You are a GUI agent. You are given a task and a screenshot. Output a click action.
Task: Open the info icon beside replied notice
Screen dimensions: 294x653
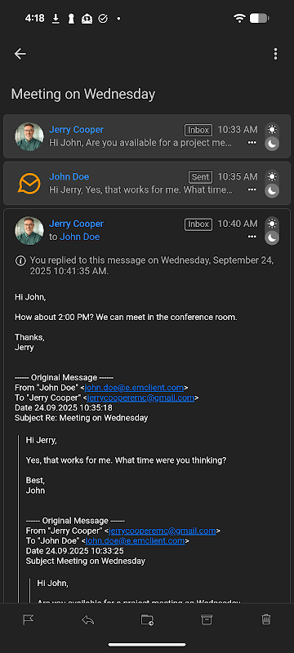pos(20,261)
